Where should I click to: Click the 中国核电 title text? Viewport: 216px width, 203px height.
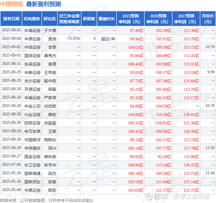pyautogui.click(x=12, y=4)
